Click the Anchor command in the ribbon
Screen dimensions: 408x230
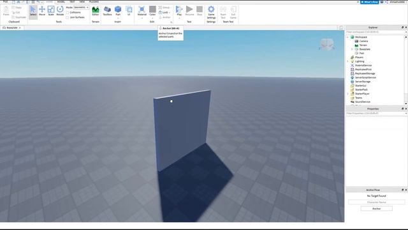click(x=164, y=17)
